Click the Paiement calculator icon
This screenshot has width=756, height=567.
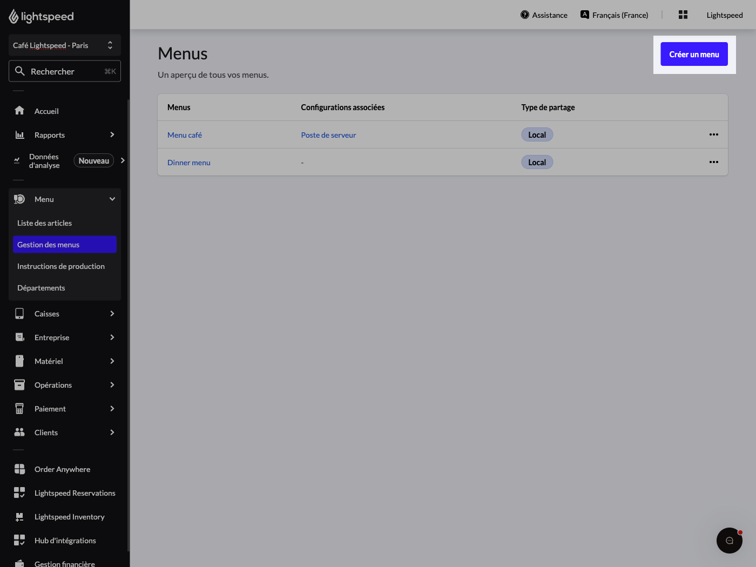19,409
